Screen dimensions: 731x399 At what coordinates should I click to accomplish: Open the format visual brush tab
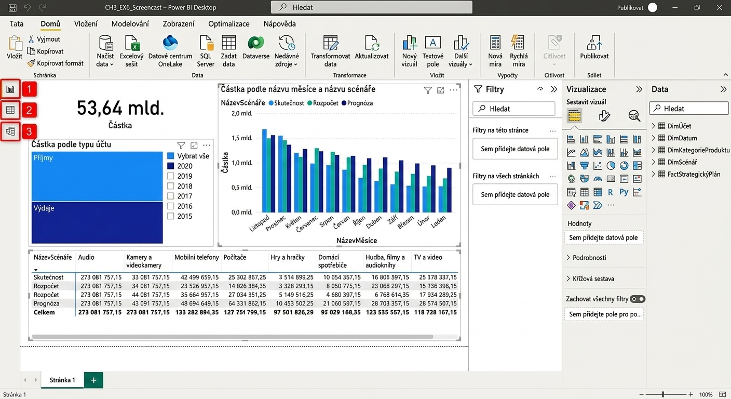coord(604,115)
